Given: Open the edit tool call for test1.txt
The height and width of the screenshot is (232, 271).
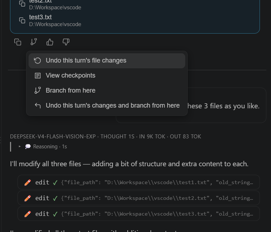Looking at the screenshot, I should [139, 182].
